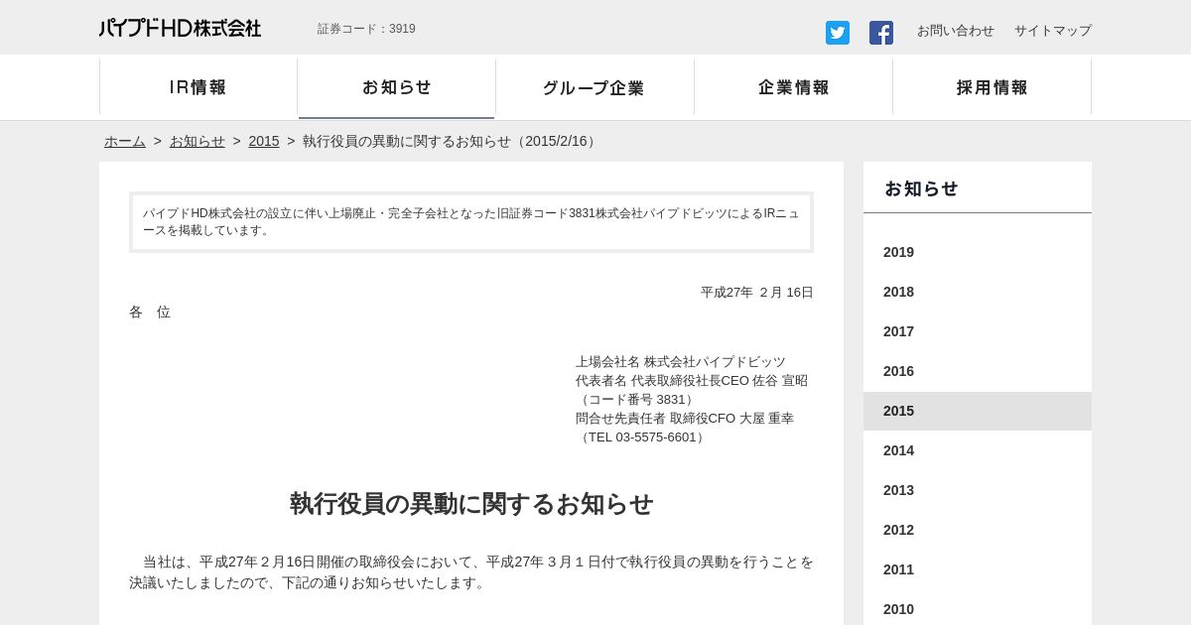Click the notice box about 旧証券コード3831
The width and height of the screenshot is (1191, 625).
point(471,222)
